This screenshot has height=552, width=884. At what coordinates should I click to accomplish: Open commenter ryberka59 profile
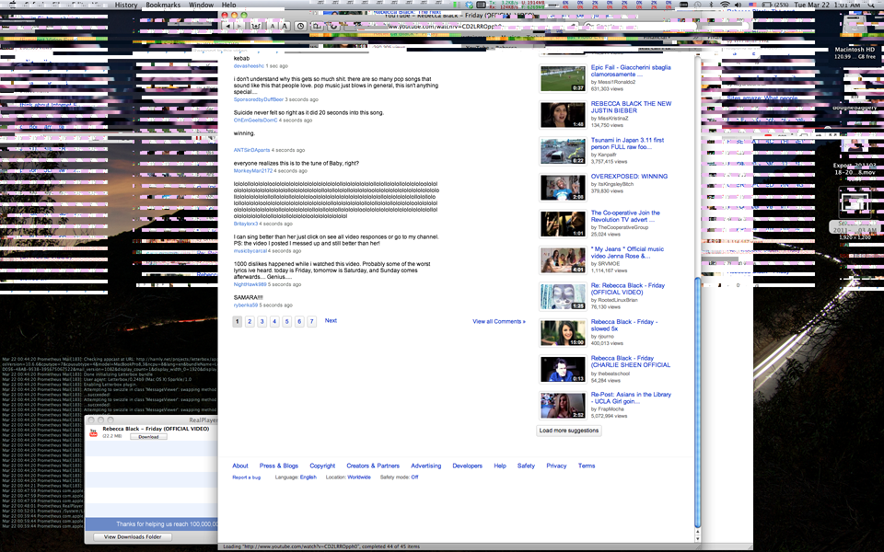pyautogui.click(x=246, y=305)
